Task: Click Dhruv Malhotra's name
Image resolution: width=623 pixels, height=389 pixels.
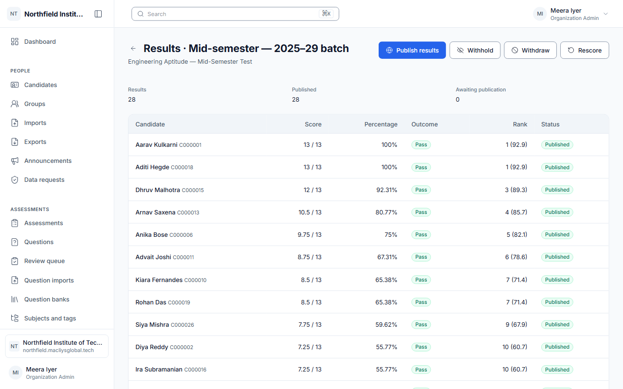Action: (158, 190)
